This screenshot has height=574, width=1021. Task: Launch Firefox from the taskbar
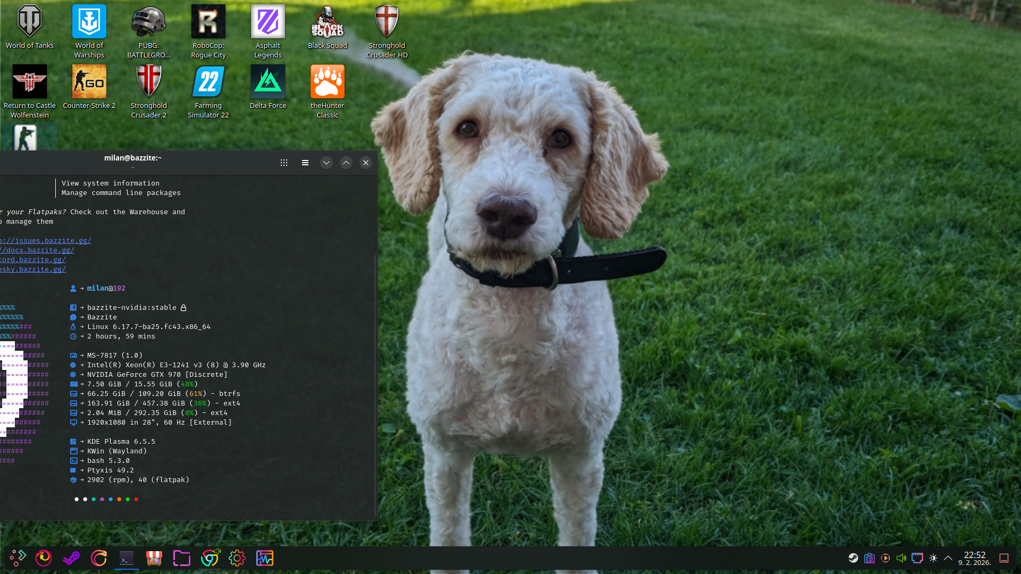coord(44,558)
